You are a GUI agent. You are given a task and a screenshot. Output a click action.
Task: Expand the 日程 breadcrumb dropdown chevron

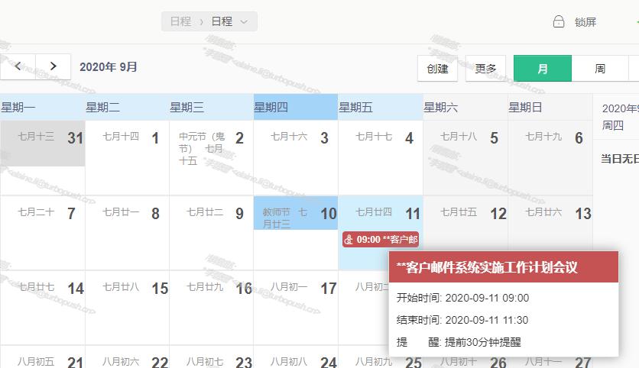244,22
